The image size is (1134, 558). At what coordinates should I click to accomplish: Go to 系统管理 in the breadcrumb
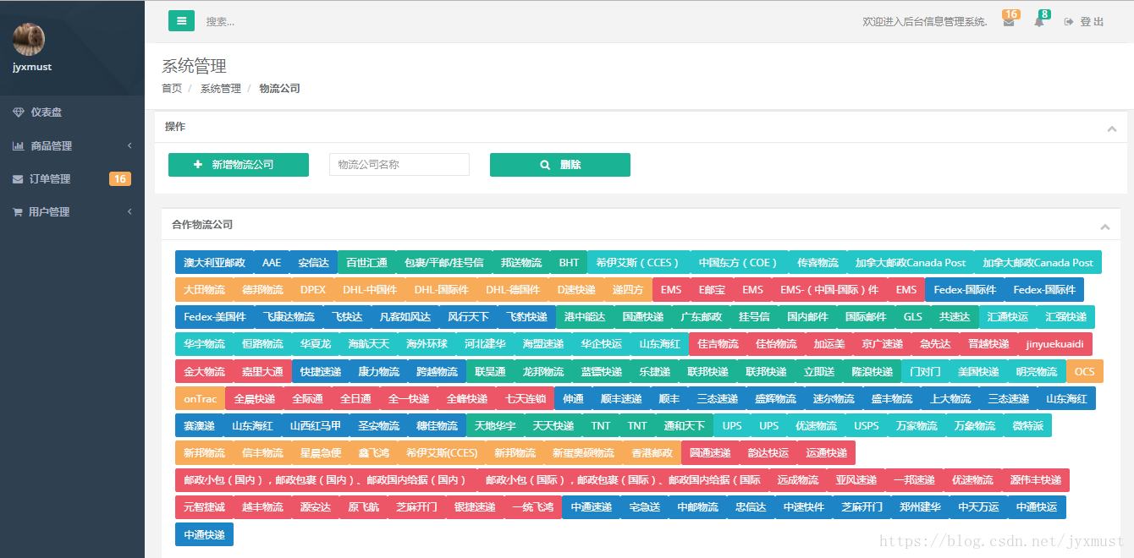point(221,88)
